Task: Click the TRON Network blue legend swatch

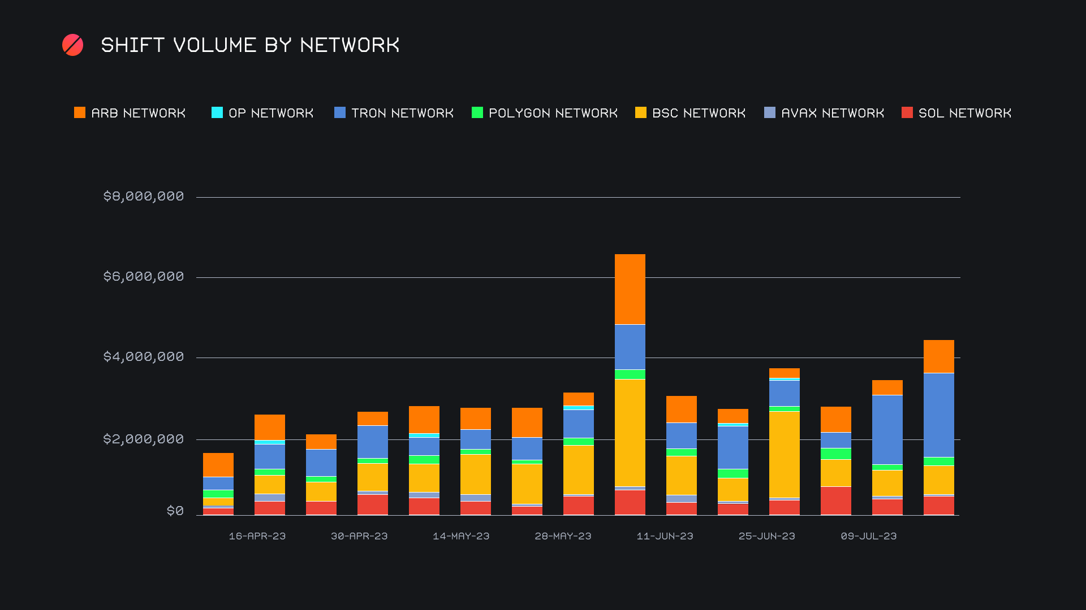Action: [340, 113]
